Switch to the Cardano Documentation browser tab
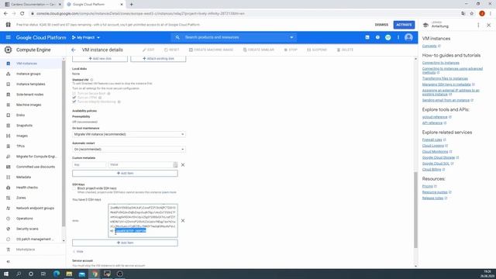This screenshot has width=496, height=279. [32, 5]
